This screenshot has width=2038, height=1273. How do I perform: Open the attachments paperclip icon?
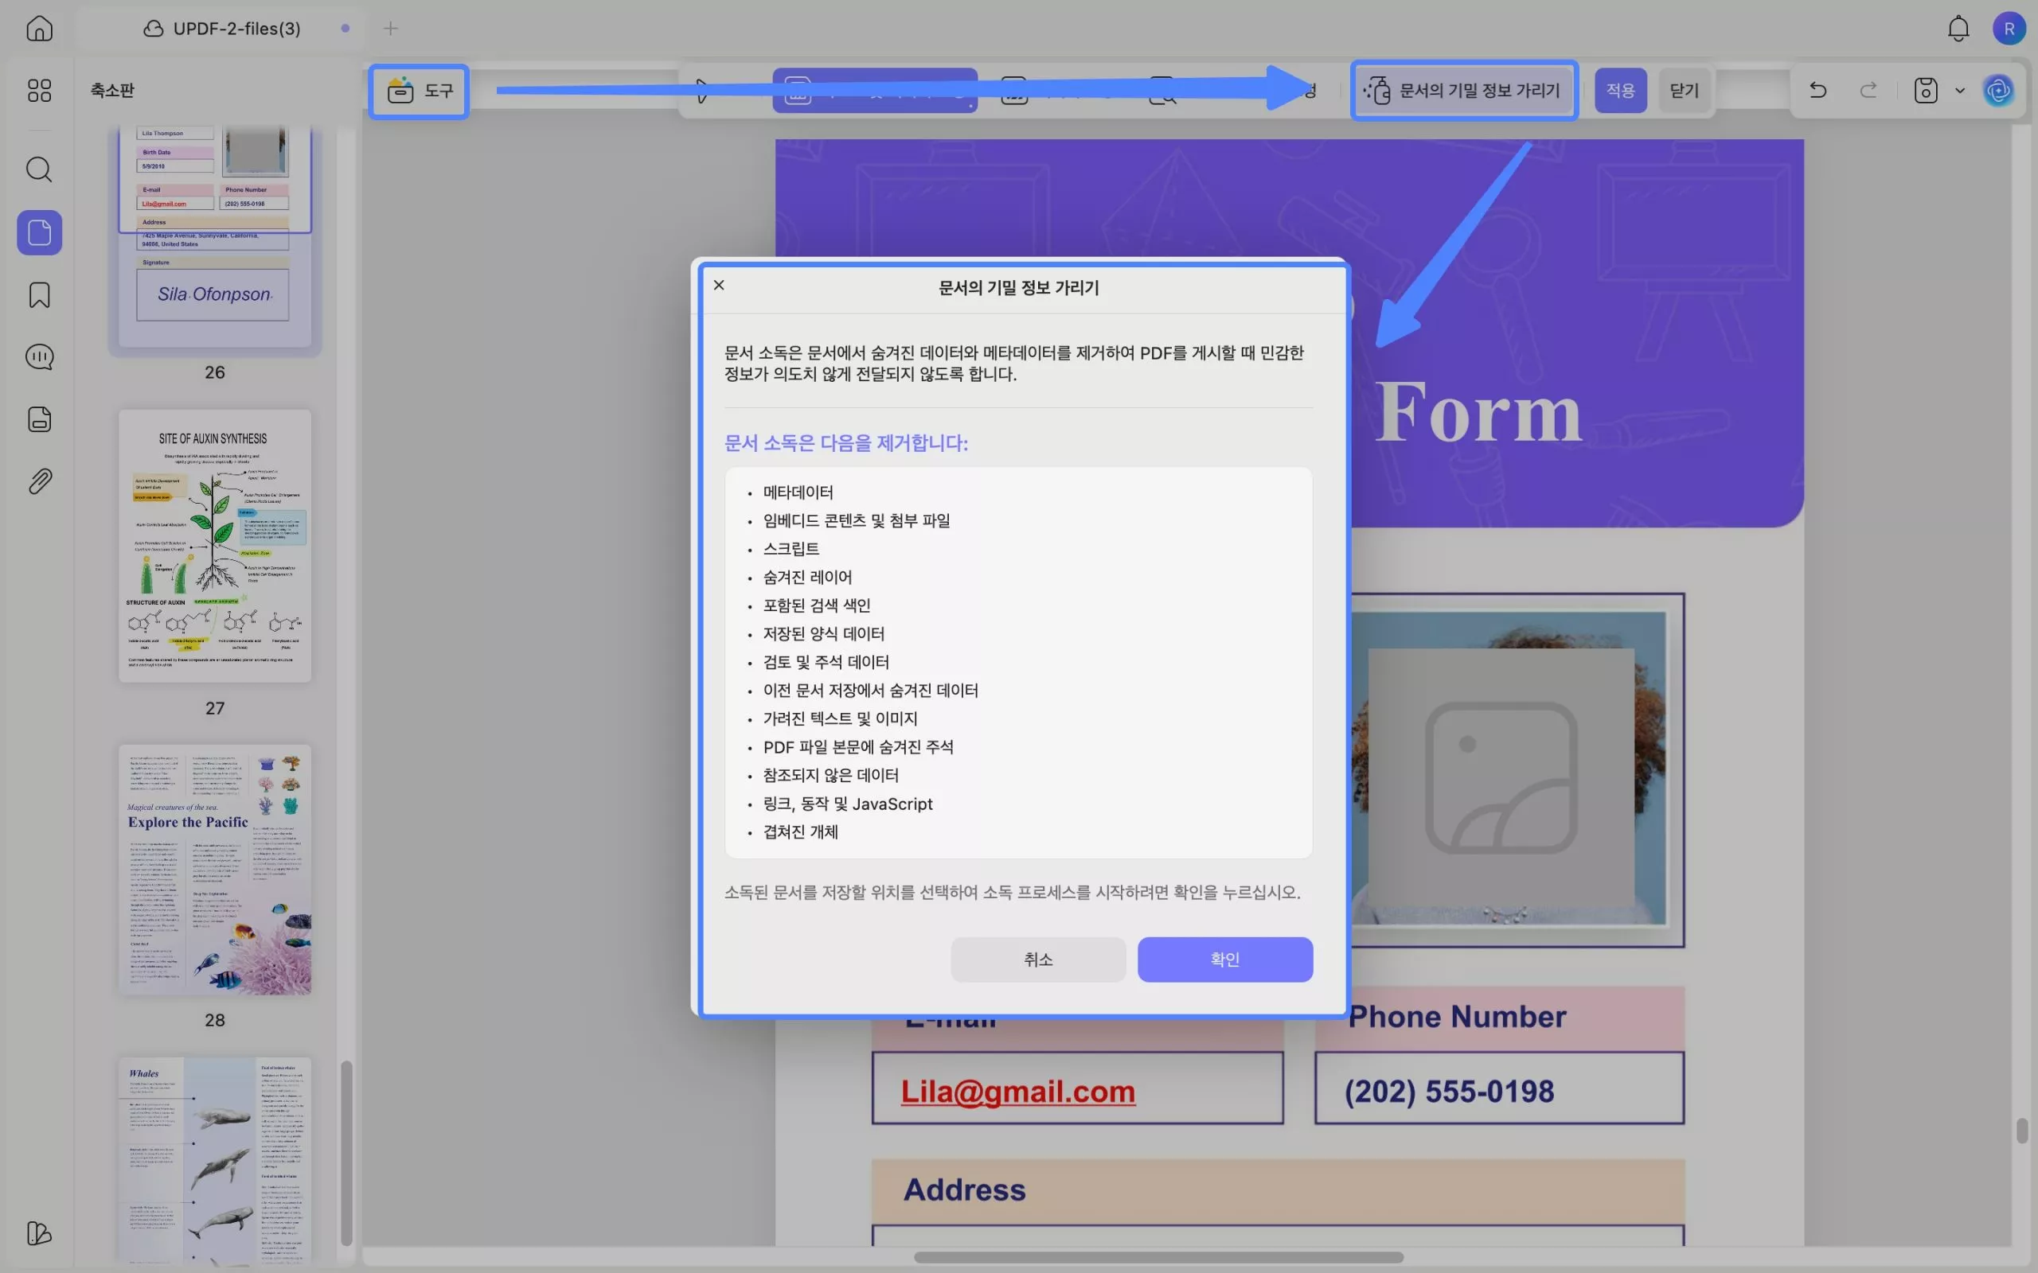(x=39, y=481)
